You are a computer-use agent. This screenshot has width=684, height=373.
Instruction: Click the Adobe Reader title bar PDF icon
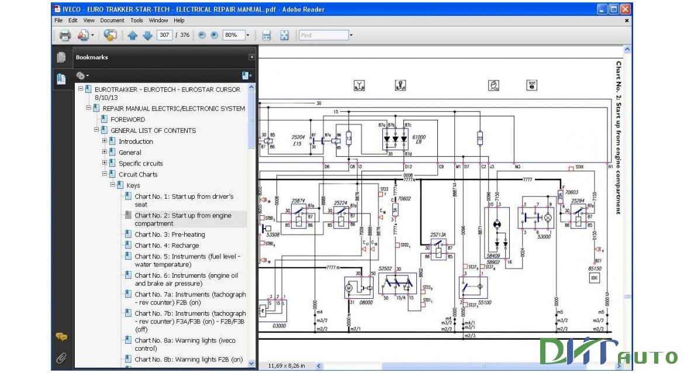point(57,9)
